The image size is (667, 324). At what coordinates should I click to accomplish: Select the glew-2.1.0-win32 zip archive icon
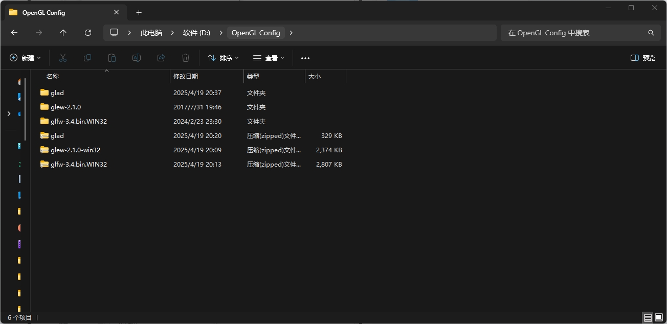click(45, 150)
